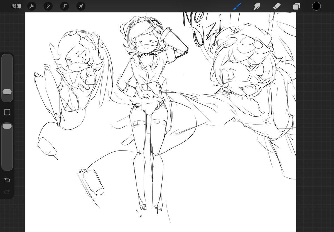Viewport: 334px width, 232px height.
Task: Open the Adjustments magic wand menu
Action: [48, 6]
